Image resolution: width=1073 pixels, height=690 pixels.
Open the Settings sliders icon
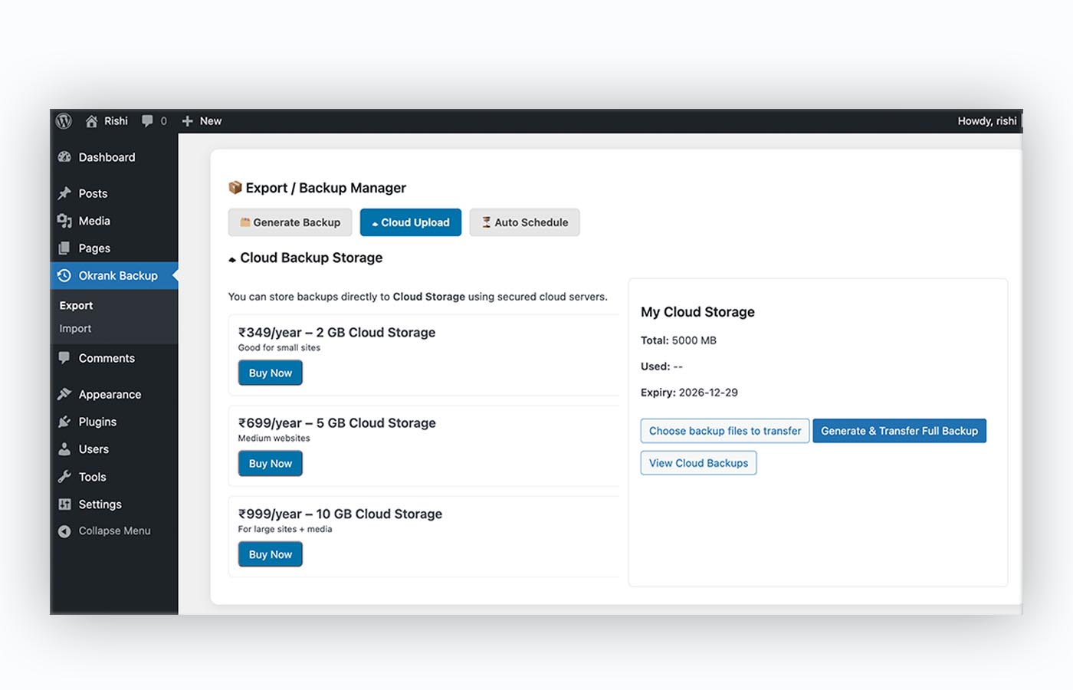coord(64,504)
